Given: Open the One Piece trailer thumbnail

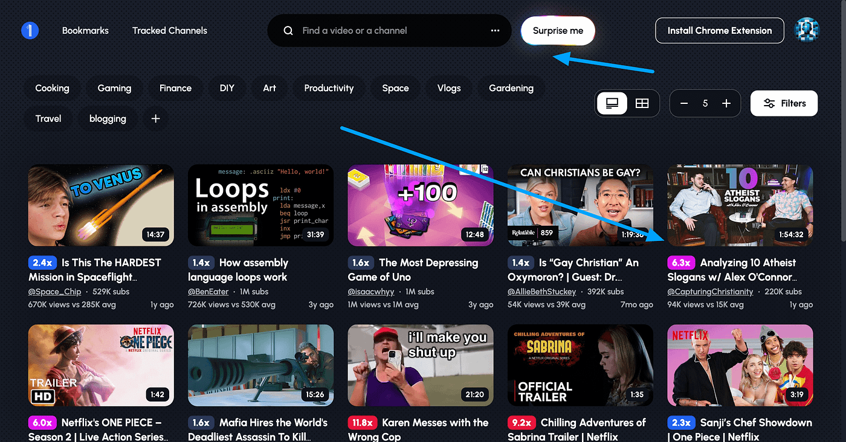Looking at the screenshot, I should [x=101, y=365].
